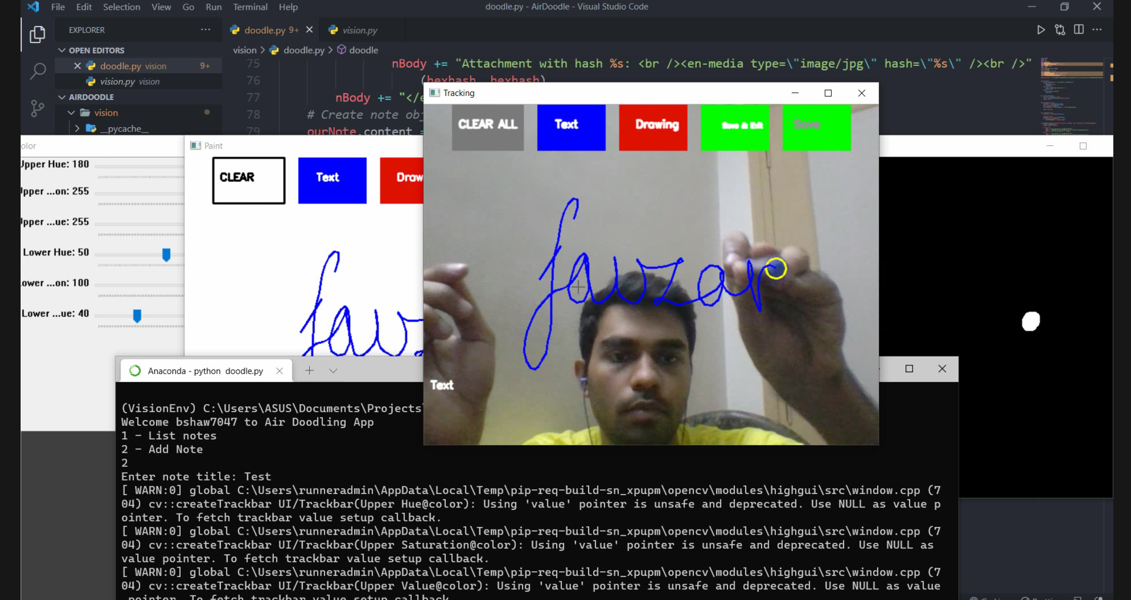Click green Save & Exit button in Tracking

tap(735, 127)
